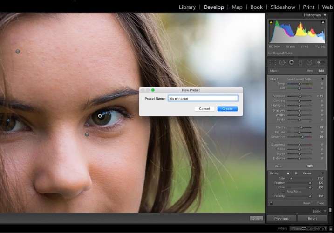The image size is (334, 233).
Task: Click the Temp slider handle
Action: click(299, 84)
